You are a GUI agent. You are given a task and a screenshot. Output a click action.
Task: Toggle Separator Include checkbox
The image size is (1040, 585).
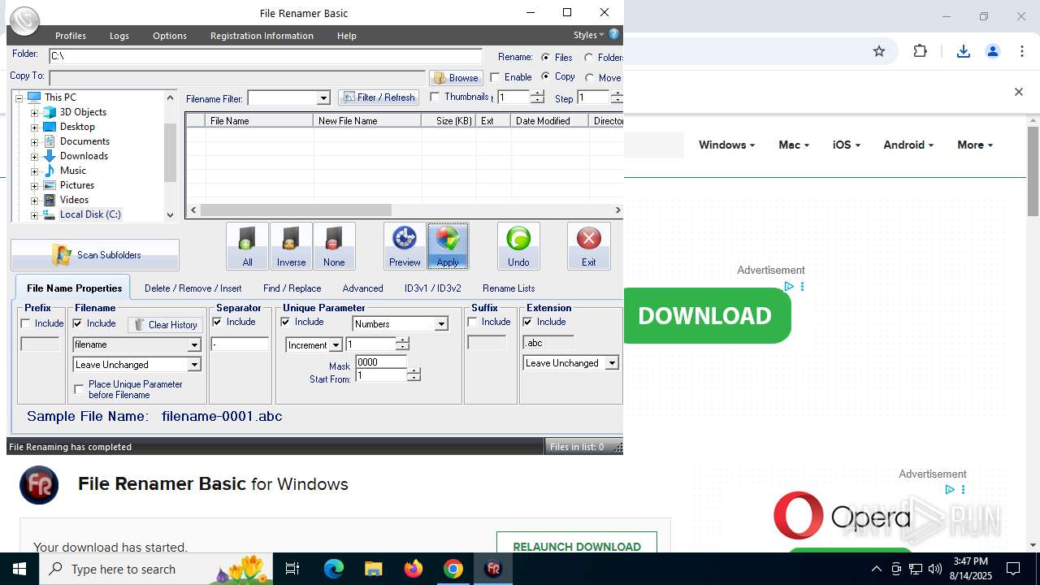tap(218, 322)
